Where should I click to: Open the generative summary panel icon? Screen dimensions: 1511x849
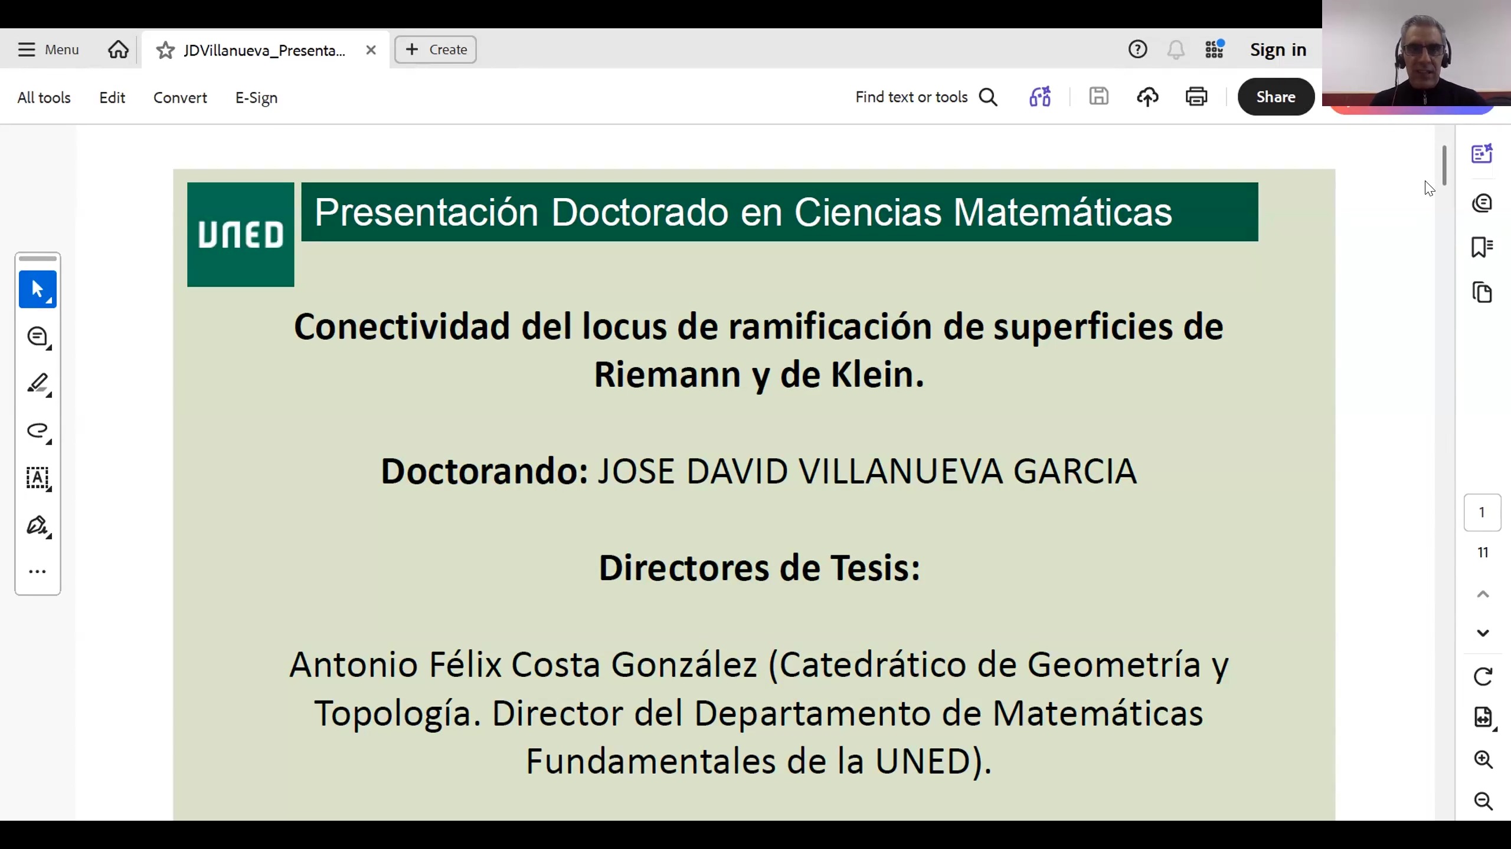(1482, 154)
